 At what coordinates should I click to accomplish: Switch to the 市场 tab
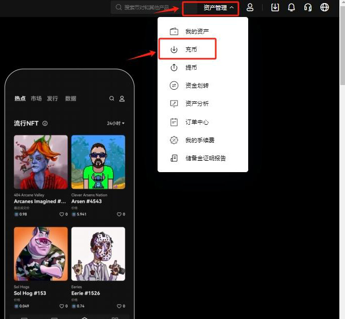(36, 98)
